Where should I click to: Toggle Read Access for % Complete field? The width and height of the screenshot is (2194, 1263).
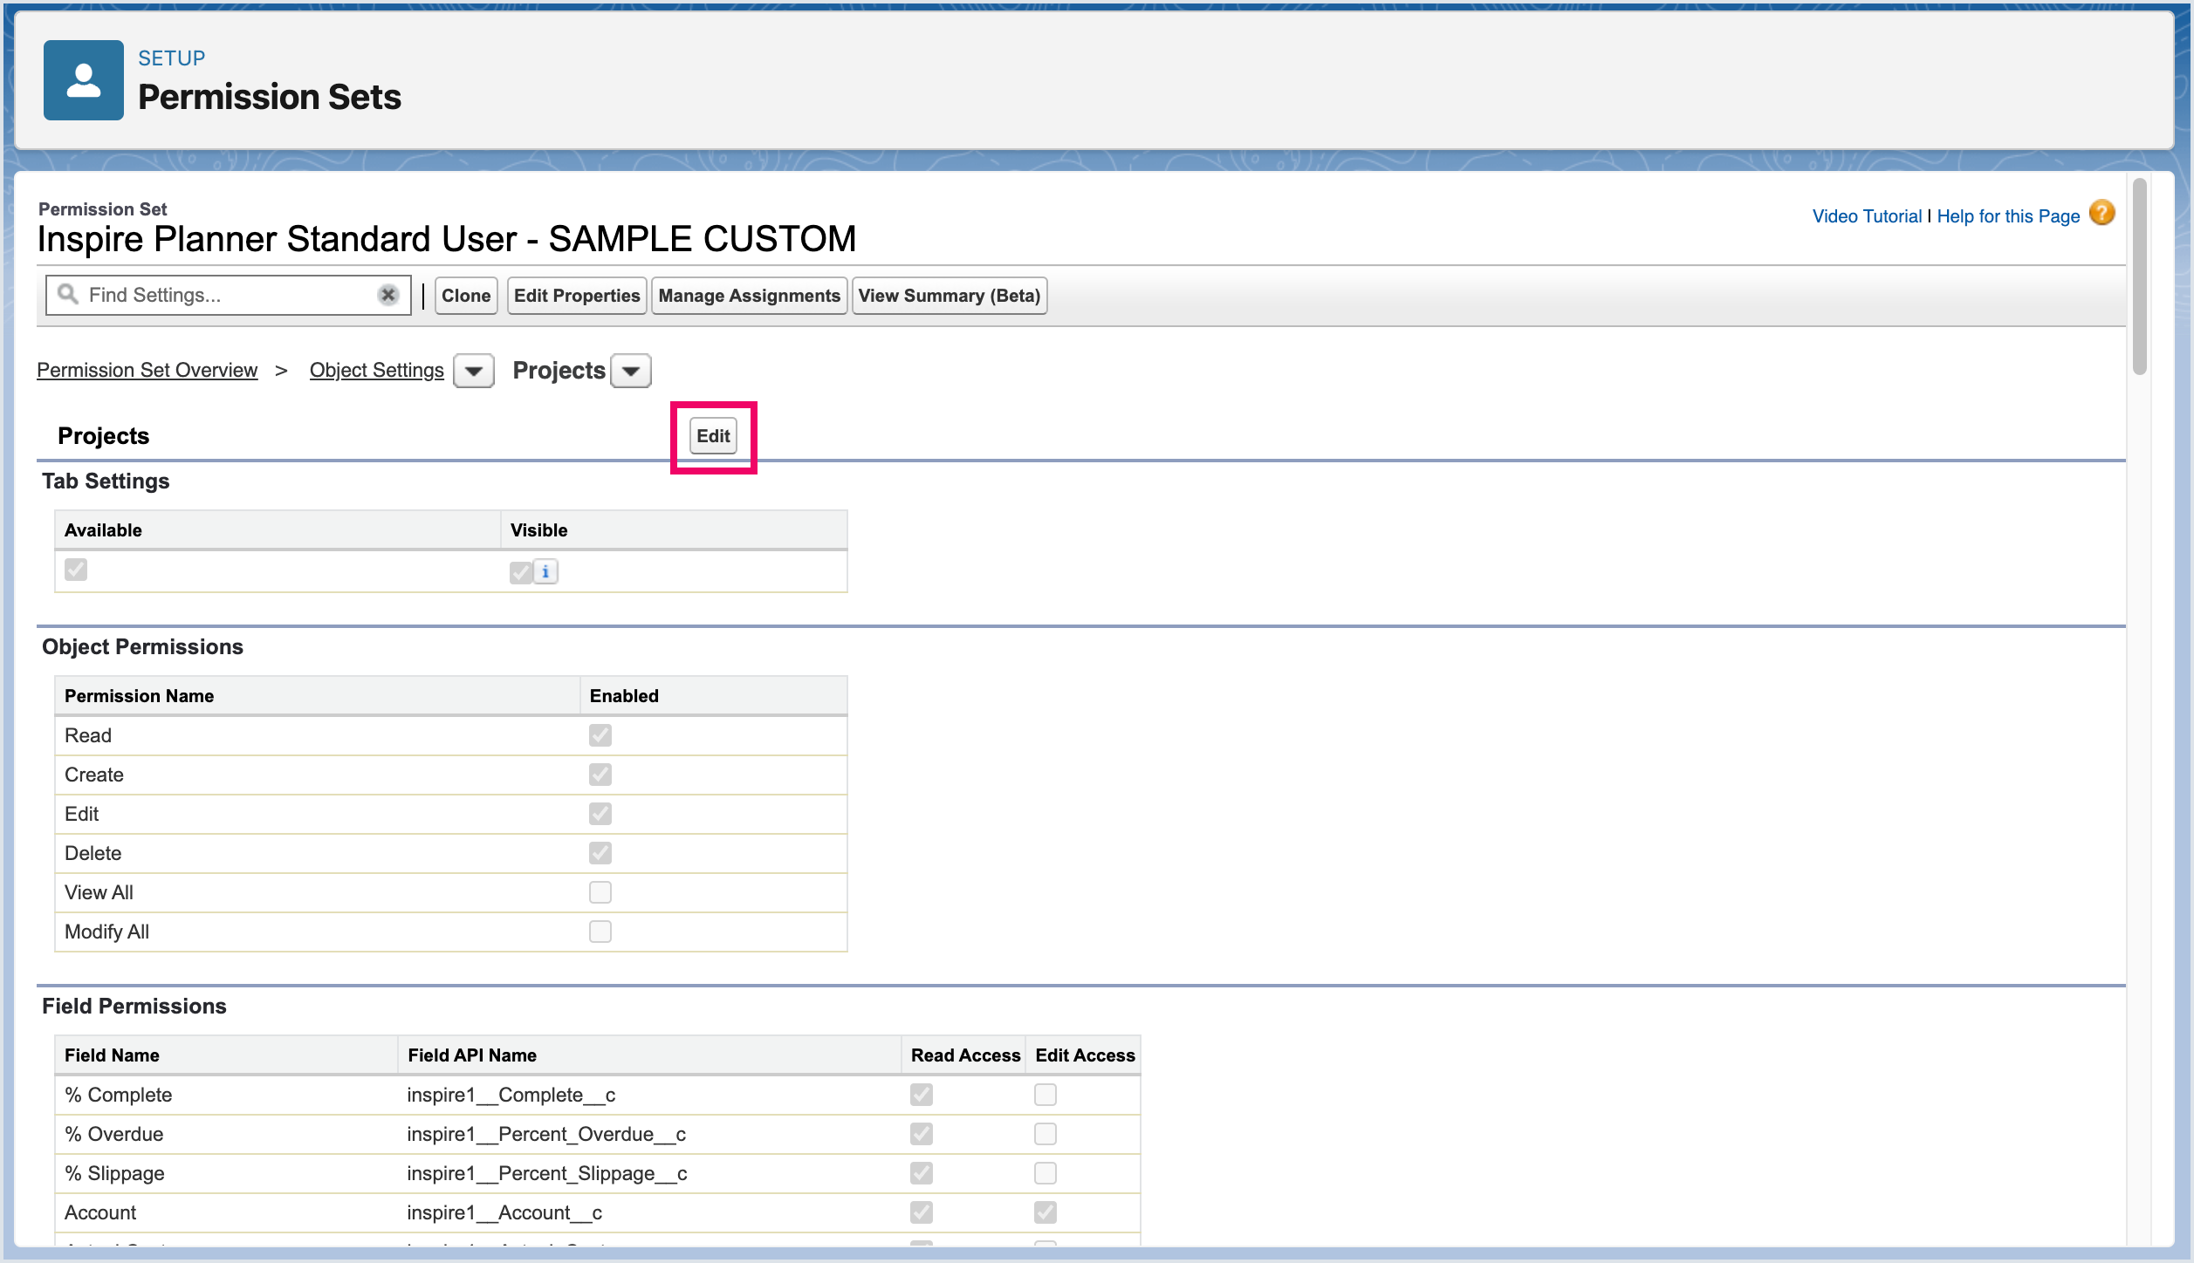[x=922, y=1095]
